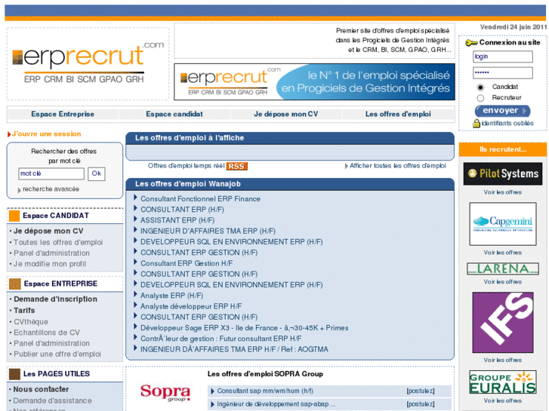The height and width of the screenshot is (411, 549).
Task: Open Echantillons de CV link
Action: click(47, 333)
